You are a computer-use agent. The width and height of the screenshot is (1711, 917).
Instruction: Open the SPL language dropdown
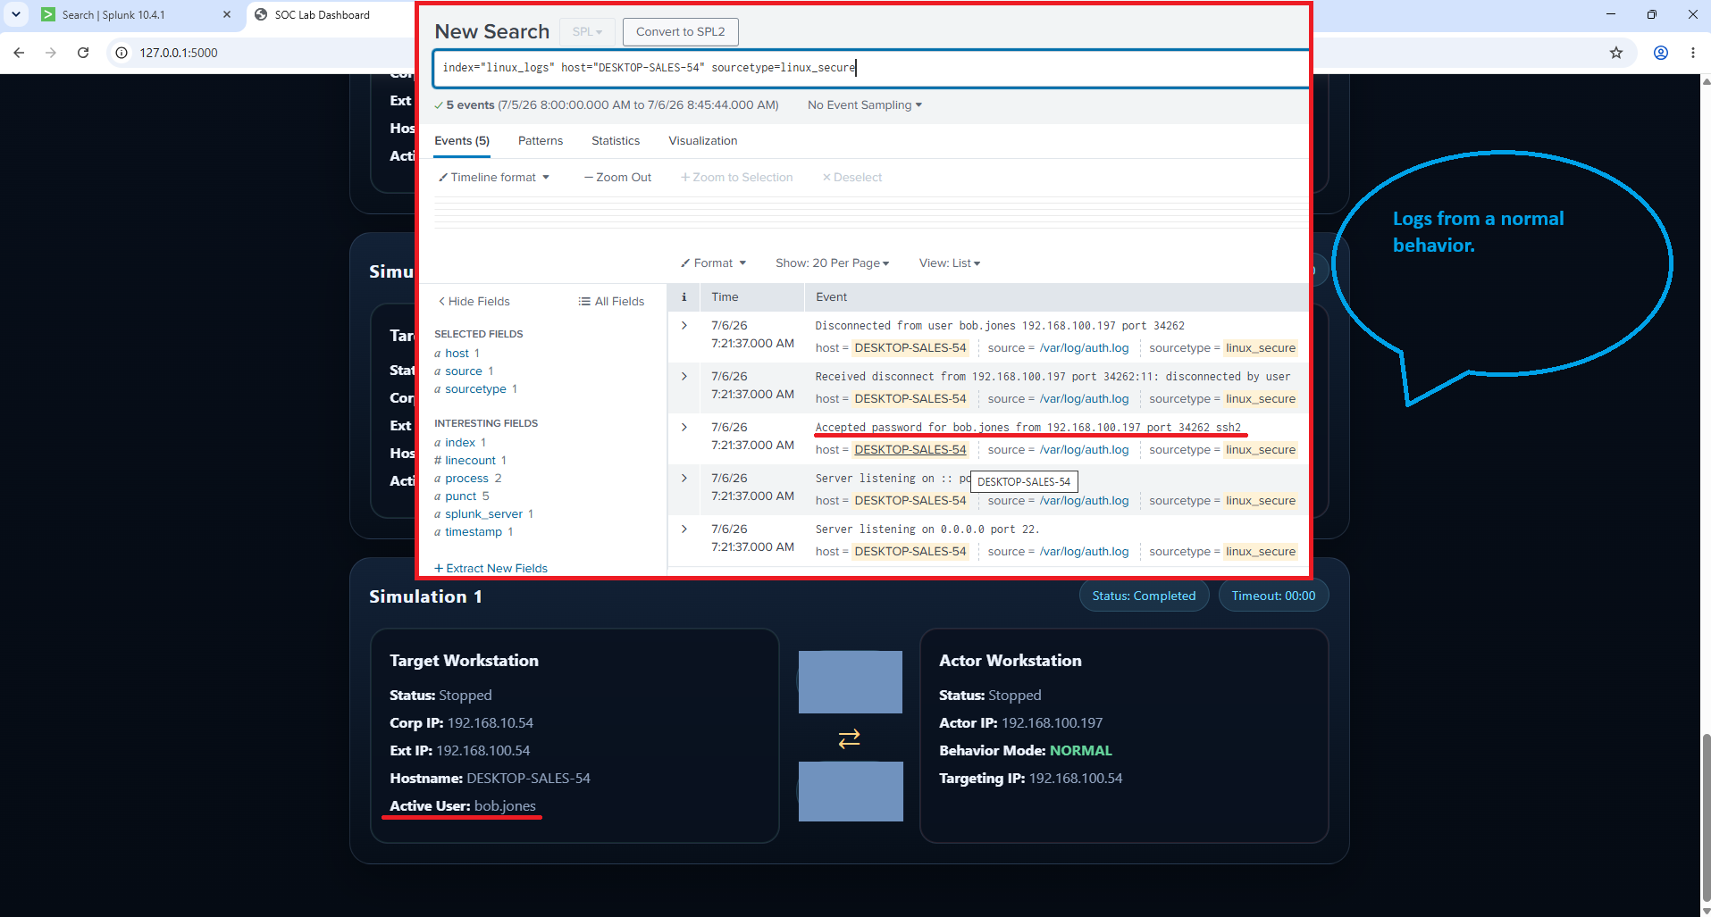(587, 31)
